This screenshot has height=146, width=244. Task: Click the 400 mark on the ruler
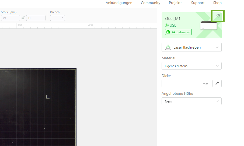[90, 25]
